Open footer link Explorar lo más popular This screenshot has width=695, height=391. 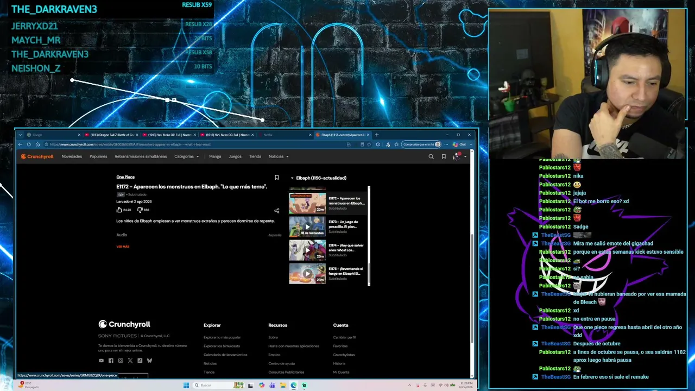[x=222, y=337]
